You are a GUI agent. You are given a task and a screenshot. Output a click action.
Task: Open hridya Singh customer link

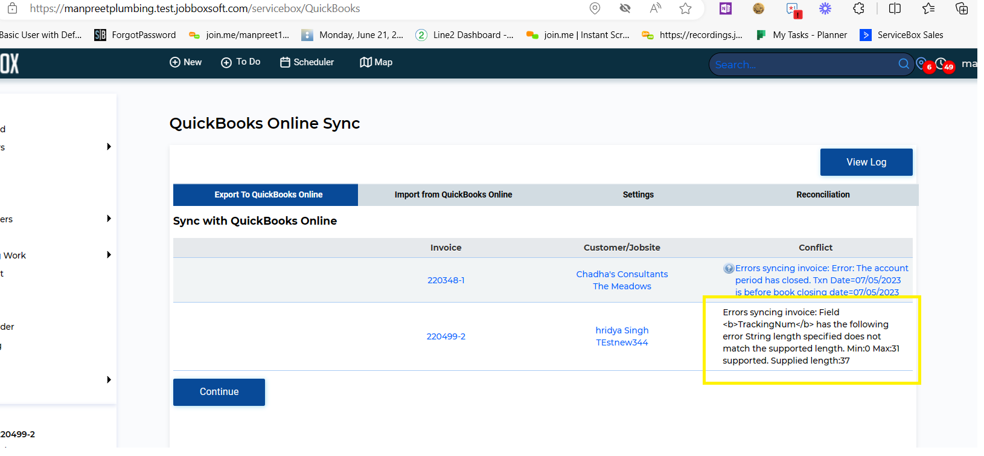click(622, 330)
